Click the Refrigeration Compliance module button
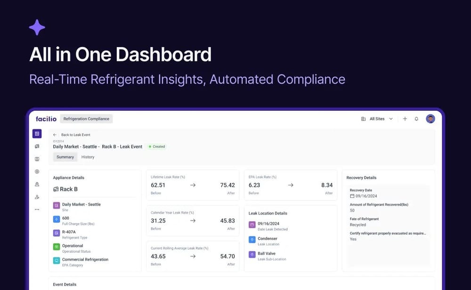471x290 pixels. click(86, 119)
